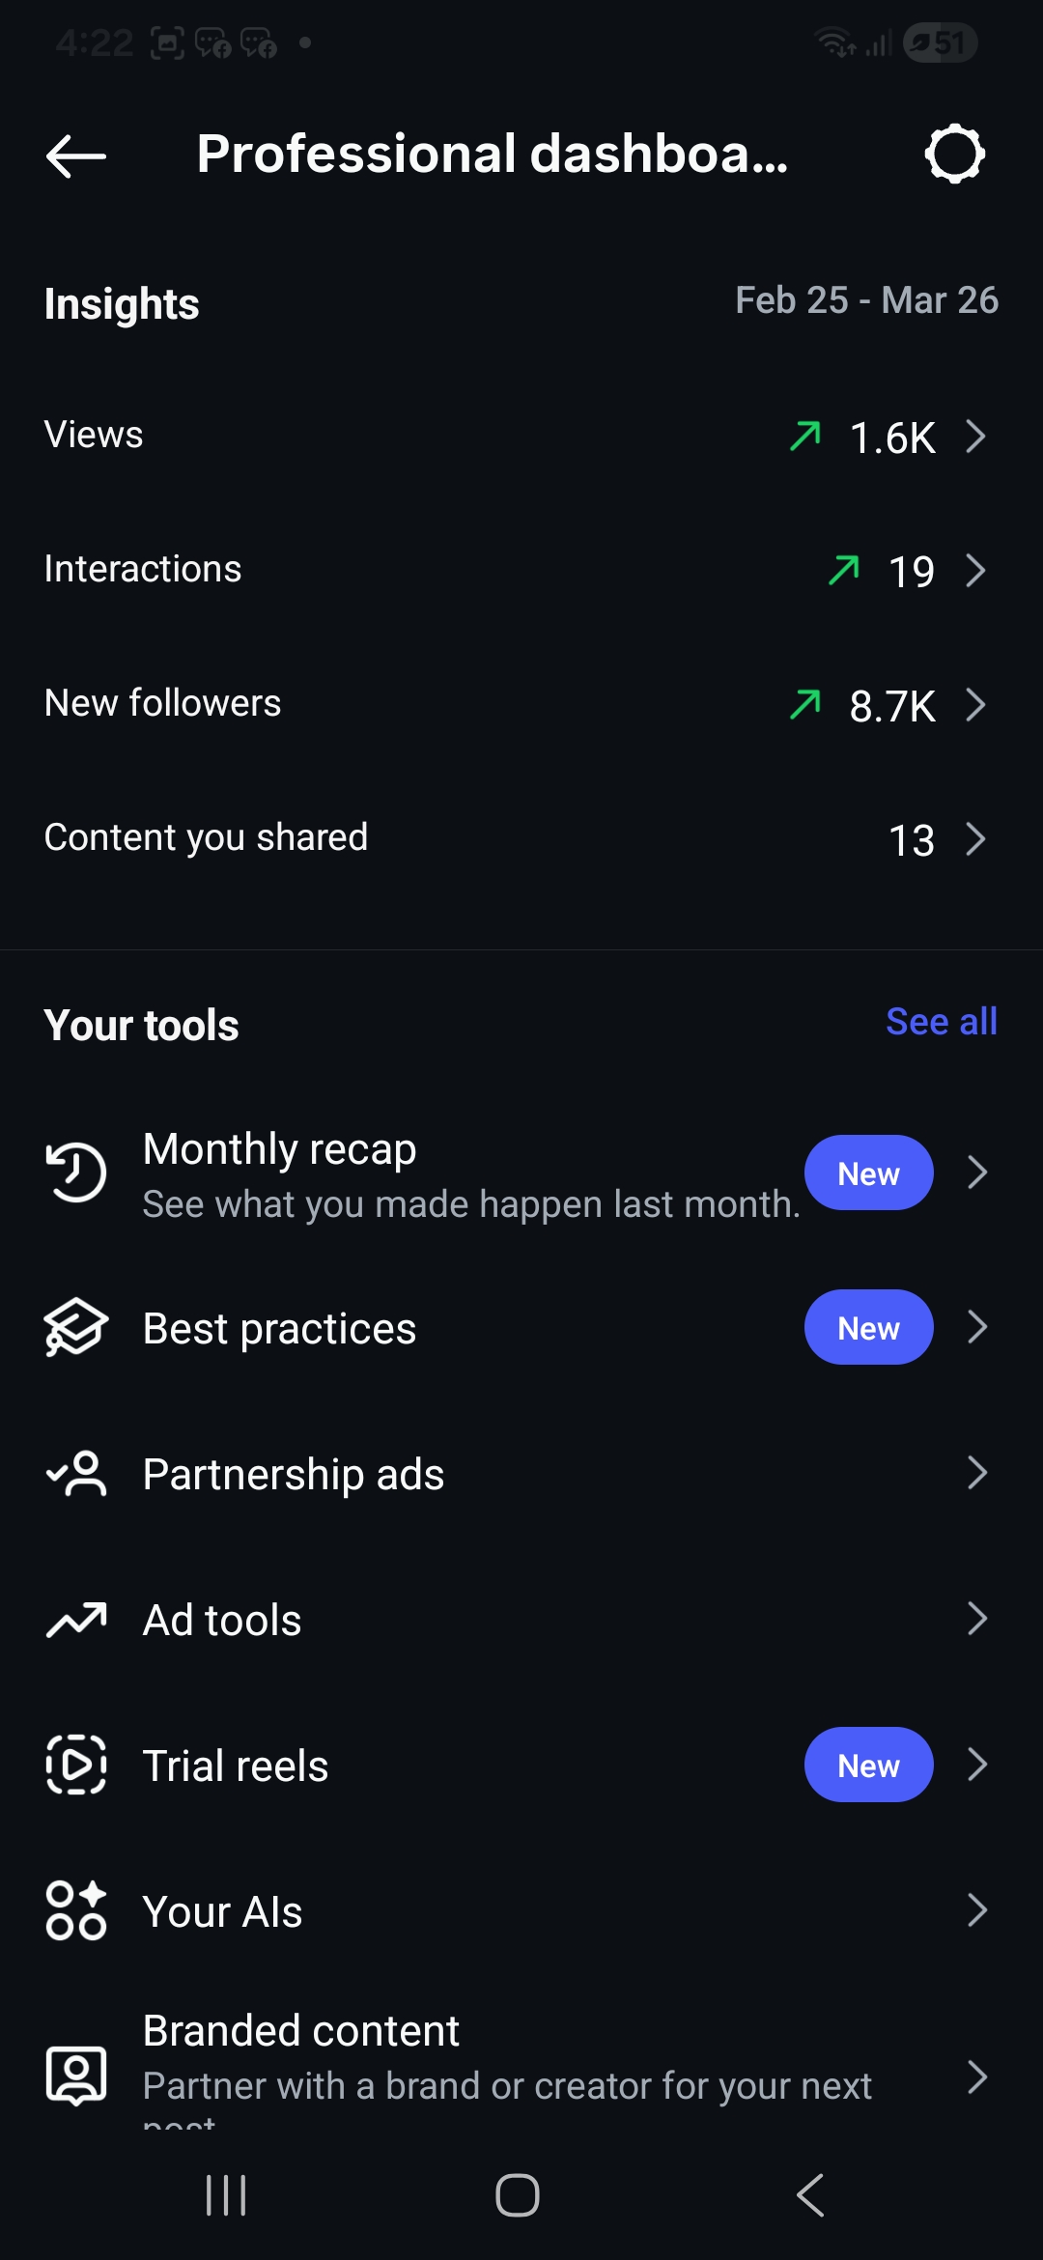Image resolution: width=1043 pixels, height=2260 pixels.
Task: Tap the Ad tools trending arrow icon
Action: click(76, 1620)
